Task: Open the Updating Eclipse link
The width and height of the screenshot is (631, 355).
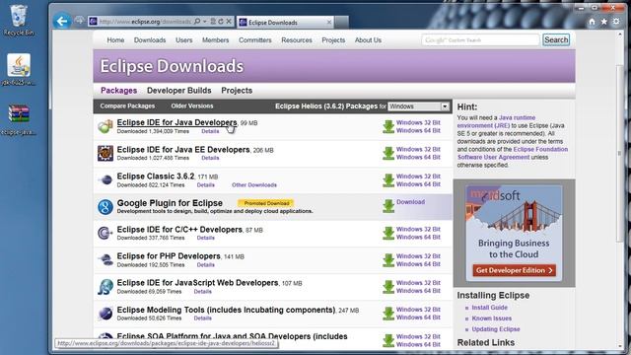Action: 496,329
